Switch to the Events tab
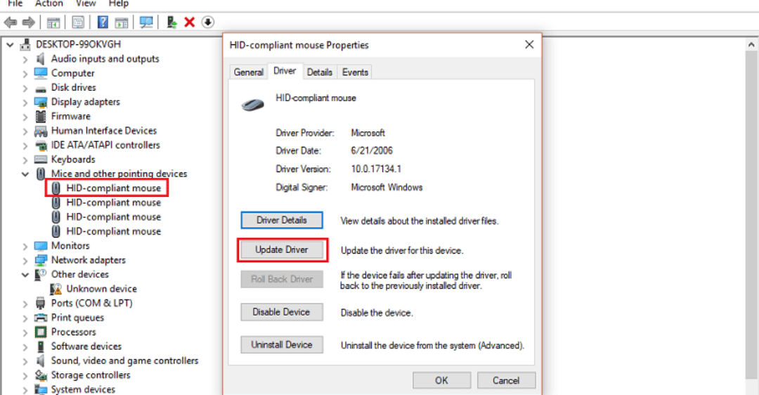Image resolution: width=759 pixels, height=395 pixels. pos(356,72)
